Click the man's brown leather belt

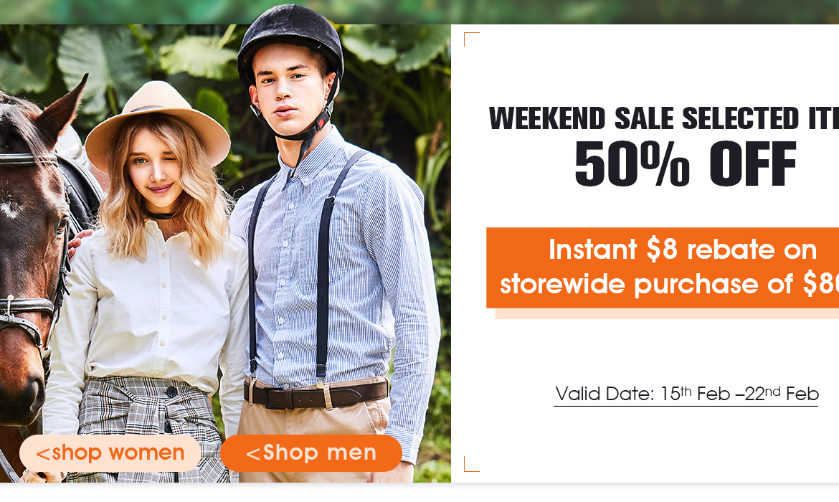click(x=316, y=395)
